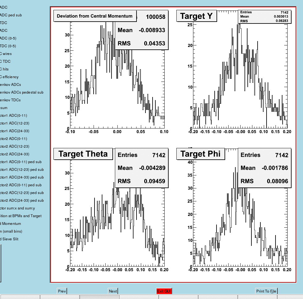Click the Target Phi RMS value 0.08096
303x299 pixels.
point(277,181)
